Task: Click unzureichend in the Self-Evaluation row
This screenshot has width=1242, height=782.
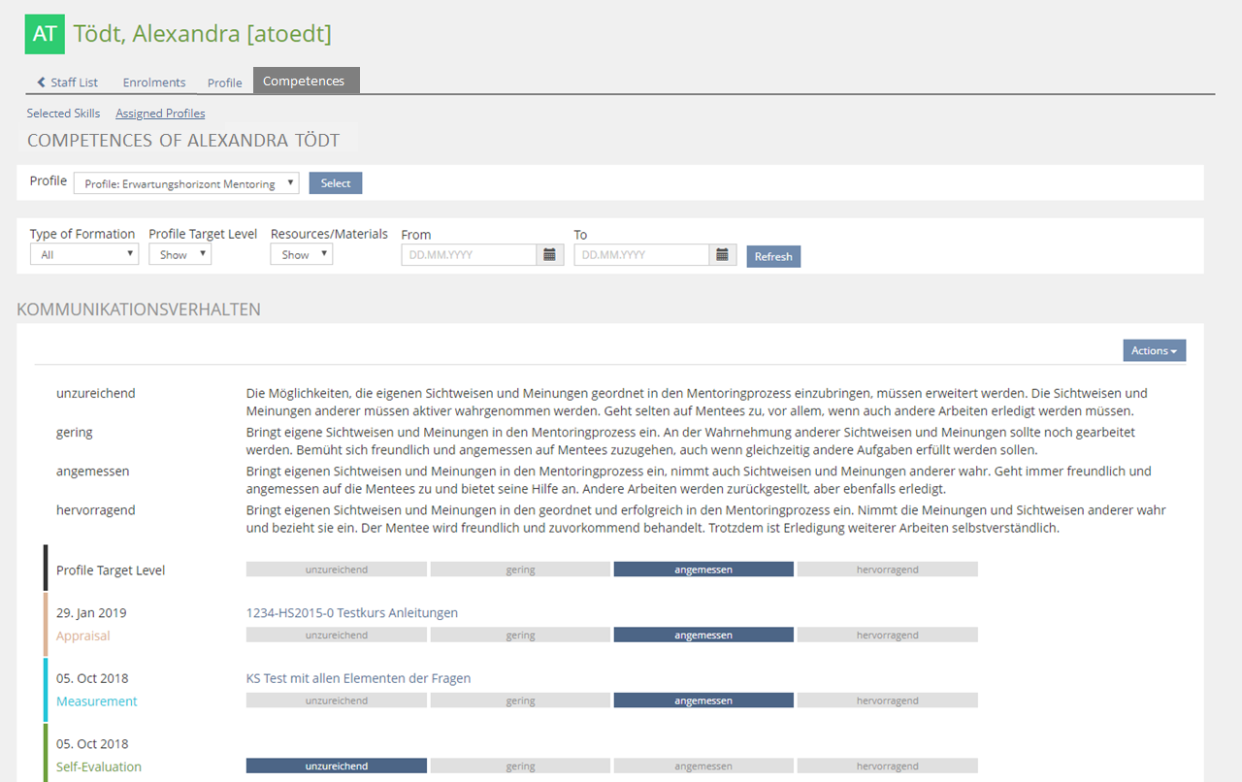Action: (337, 766)
